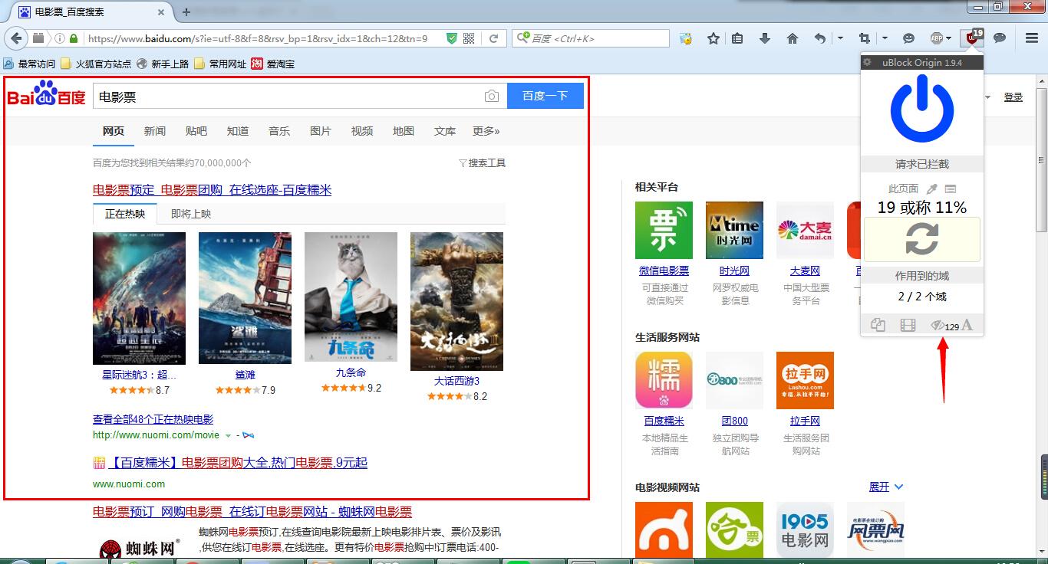Open 搜索工具 filter tools
The width and height of the screenshot is (1048, 564).
[482, 162]
